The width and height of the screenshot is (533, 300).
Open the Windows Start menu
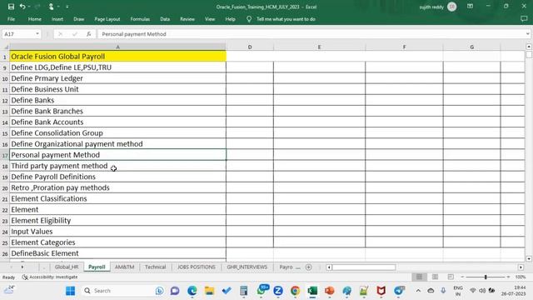[70, 291]
